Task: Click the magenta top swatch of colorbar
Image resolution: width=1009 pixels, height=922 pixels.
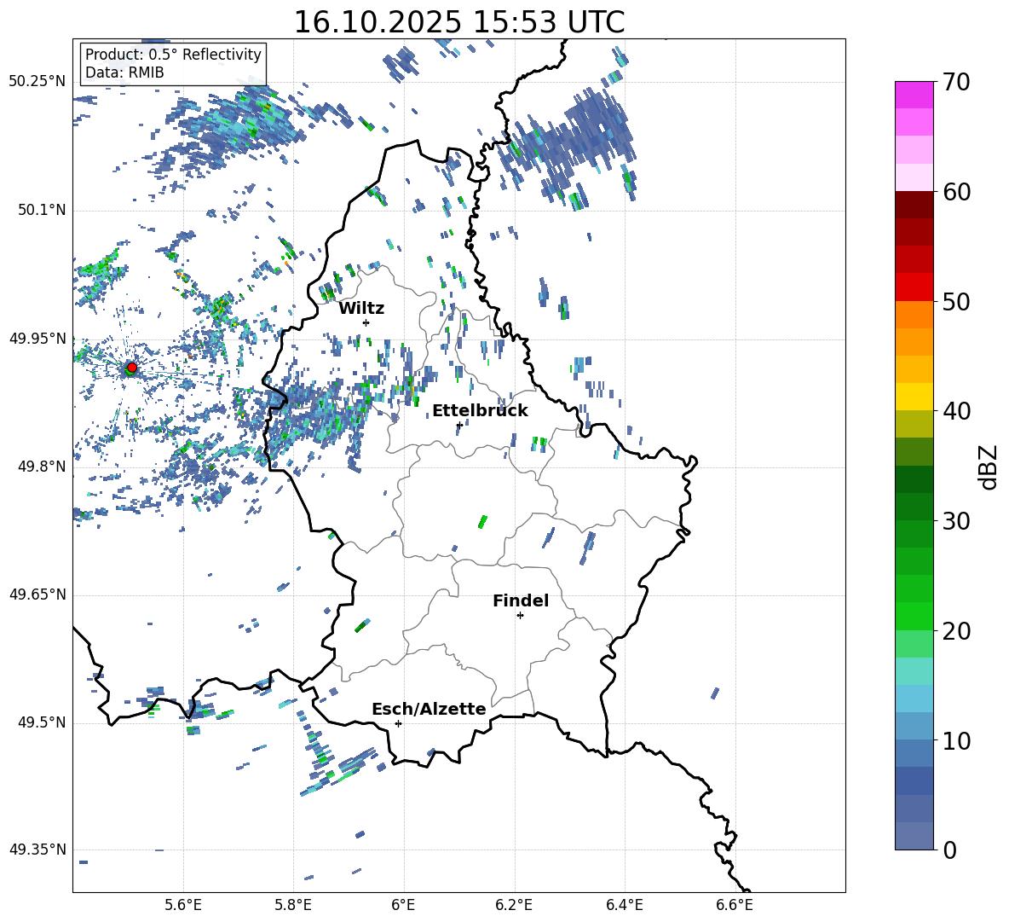Action: coord(914,96)
